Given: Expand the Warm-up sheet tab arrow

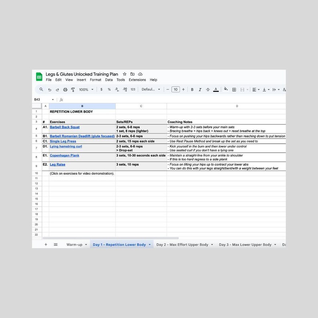Looking at the screenshot, I should click(x=86, y=245).
